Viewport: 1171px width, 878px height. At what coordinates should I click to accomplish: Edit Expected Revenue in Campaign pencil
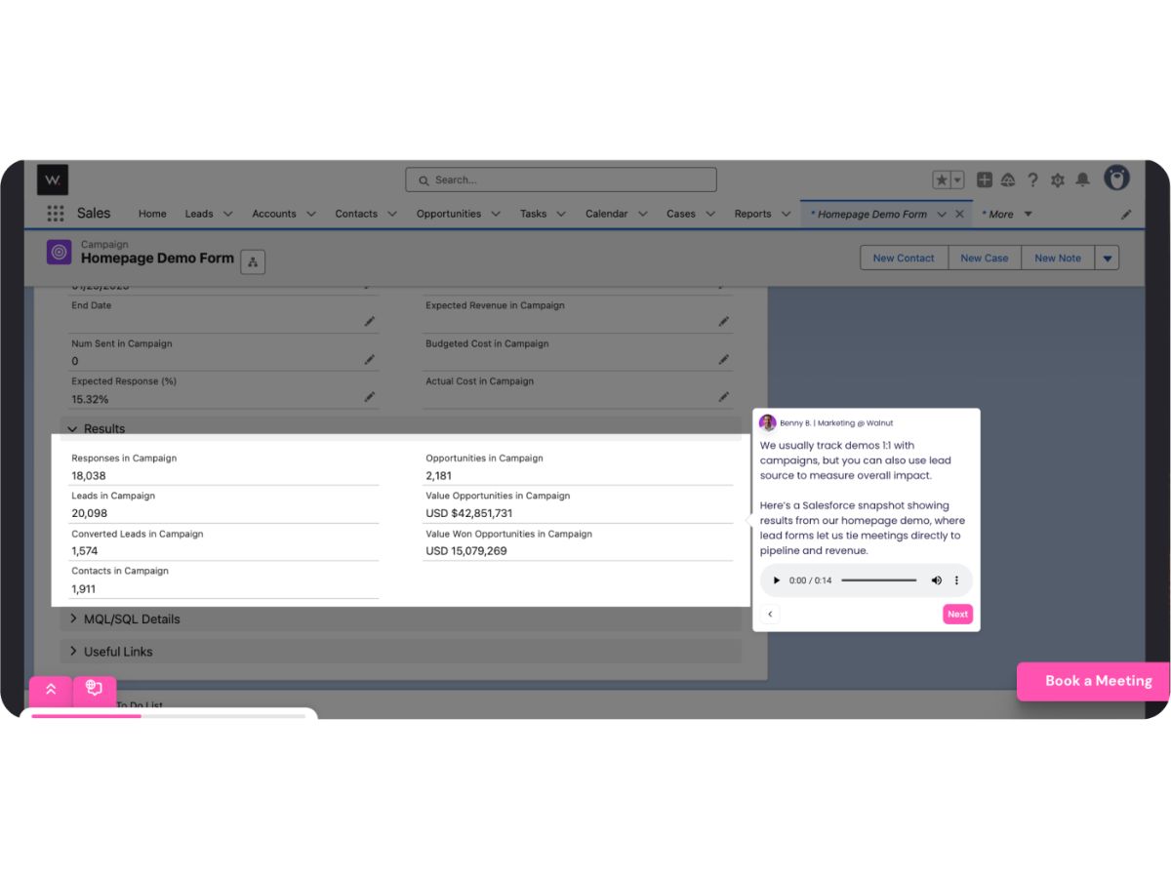[x=724, y=321]
